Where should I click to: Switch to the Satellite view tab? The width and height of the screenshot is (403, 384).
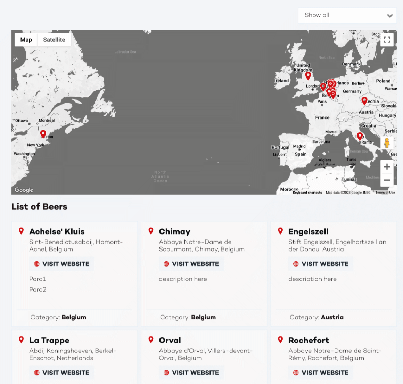point(54,40)
